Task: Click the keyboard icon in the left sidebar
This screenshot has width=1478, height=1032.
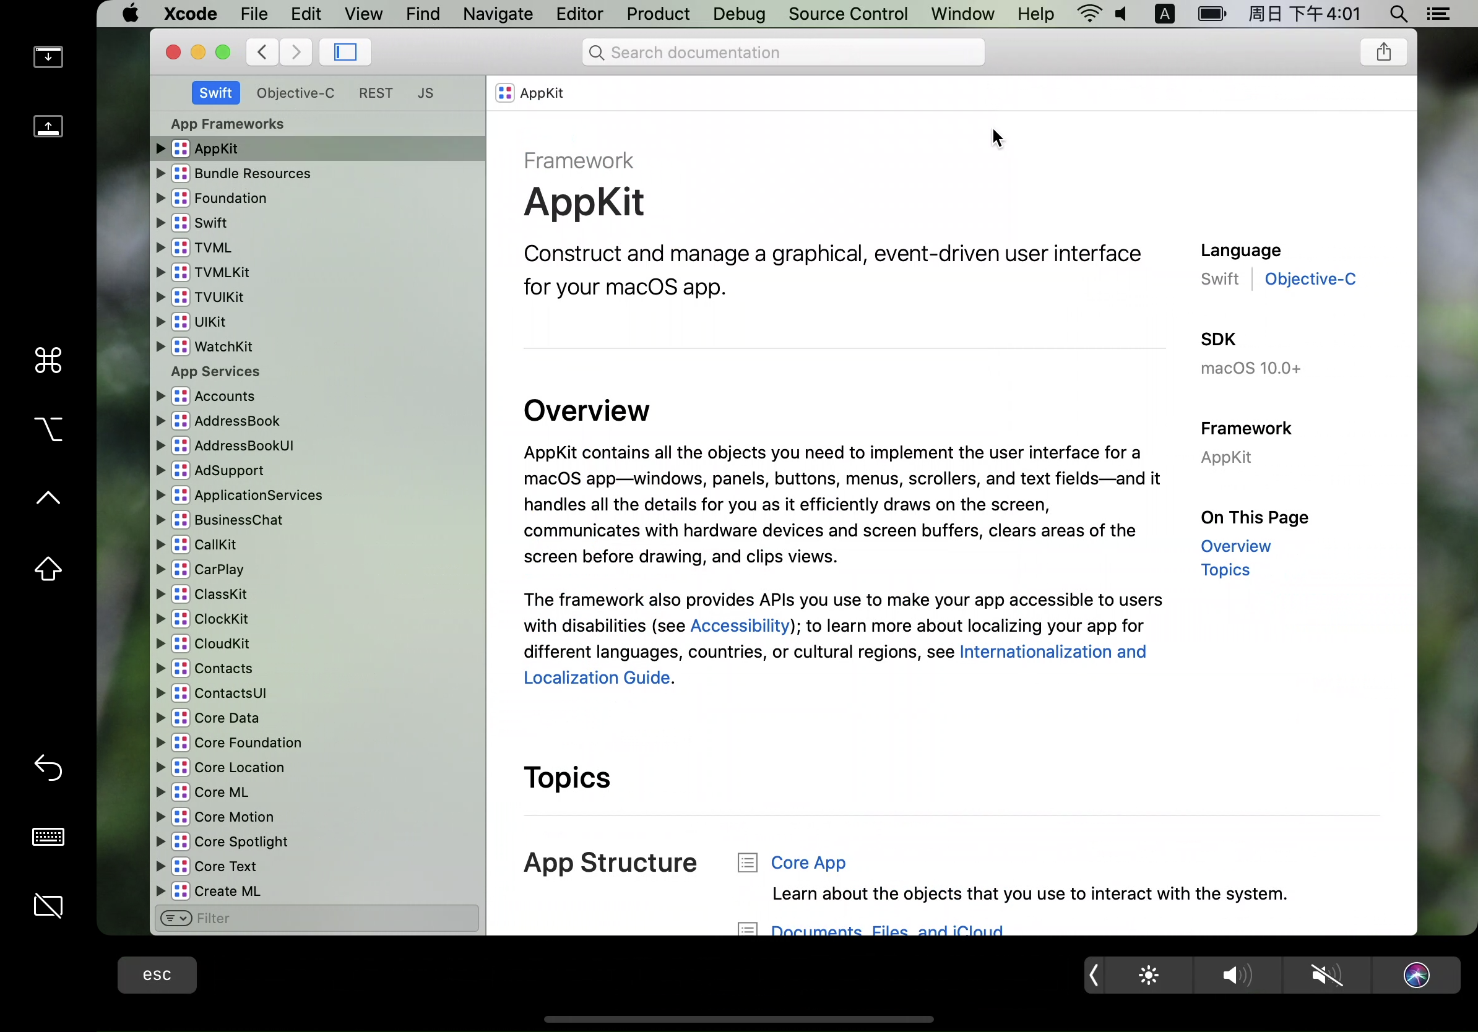Action: pos(48,837)
